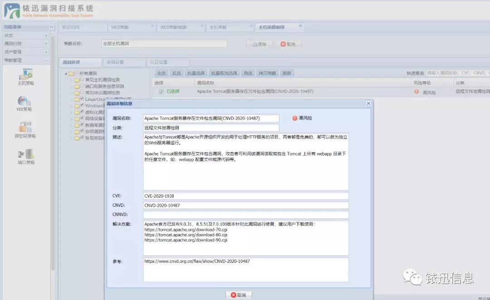Check 常见主机漏洞检测 checkbox
Screen dimensions: 490x300
[82, 79]
